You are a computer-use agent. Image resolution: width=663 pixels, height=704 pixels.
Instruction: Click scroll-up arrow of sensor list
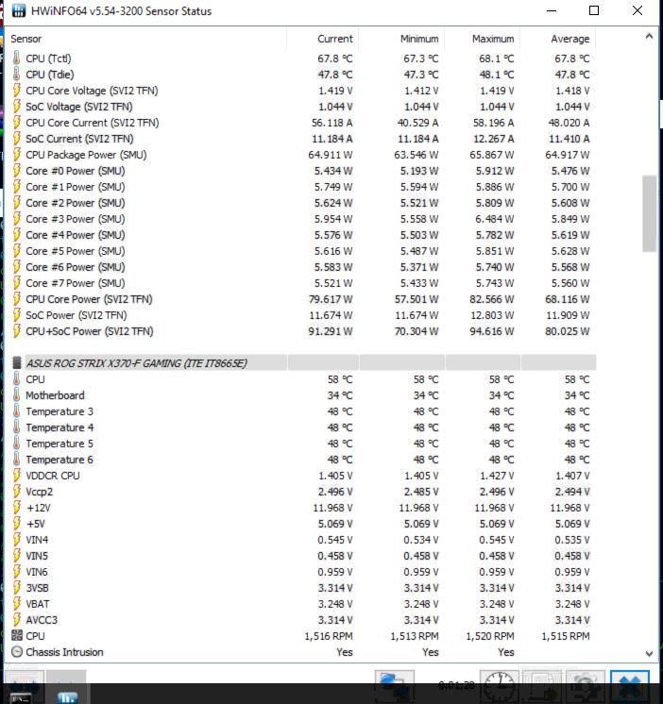[x=649, y=37]
